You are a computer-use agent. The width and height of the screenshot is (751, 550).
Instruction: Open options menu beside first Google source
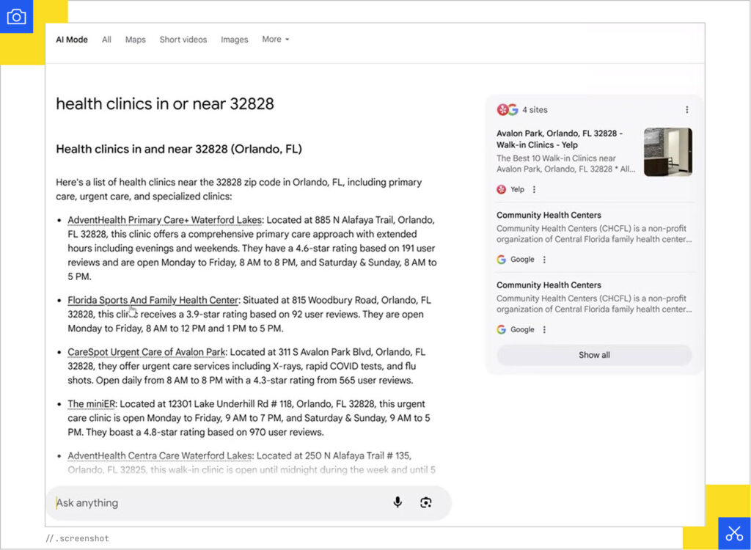pos(543,260)
